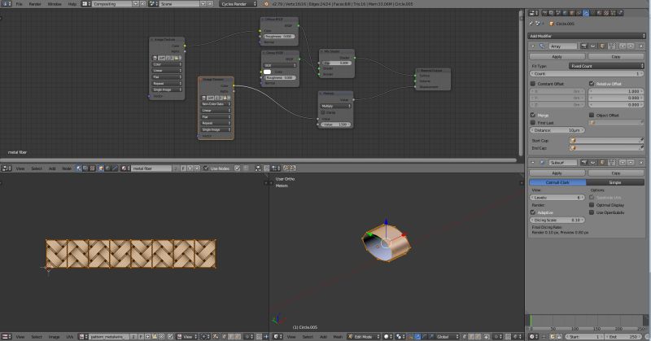Open image browse icon in orange Image Texture node
651x341 pixels.
204,98
